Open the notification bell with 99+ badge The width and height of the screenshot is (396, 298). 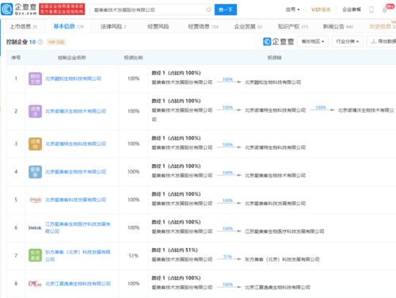tap(385, 10)
